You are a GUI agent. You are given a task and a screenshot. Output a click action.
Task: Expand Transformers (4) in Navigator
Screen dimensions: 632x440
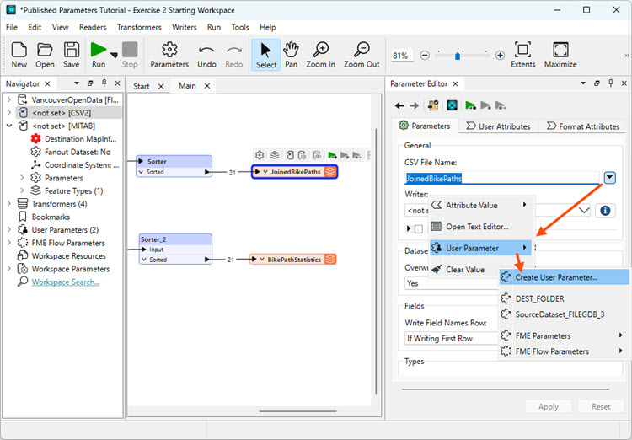click(x=9, y=204)
